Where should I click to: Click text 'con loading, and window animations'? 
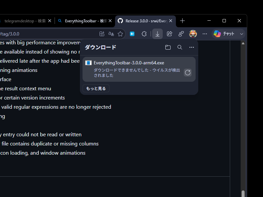point(43,153)
